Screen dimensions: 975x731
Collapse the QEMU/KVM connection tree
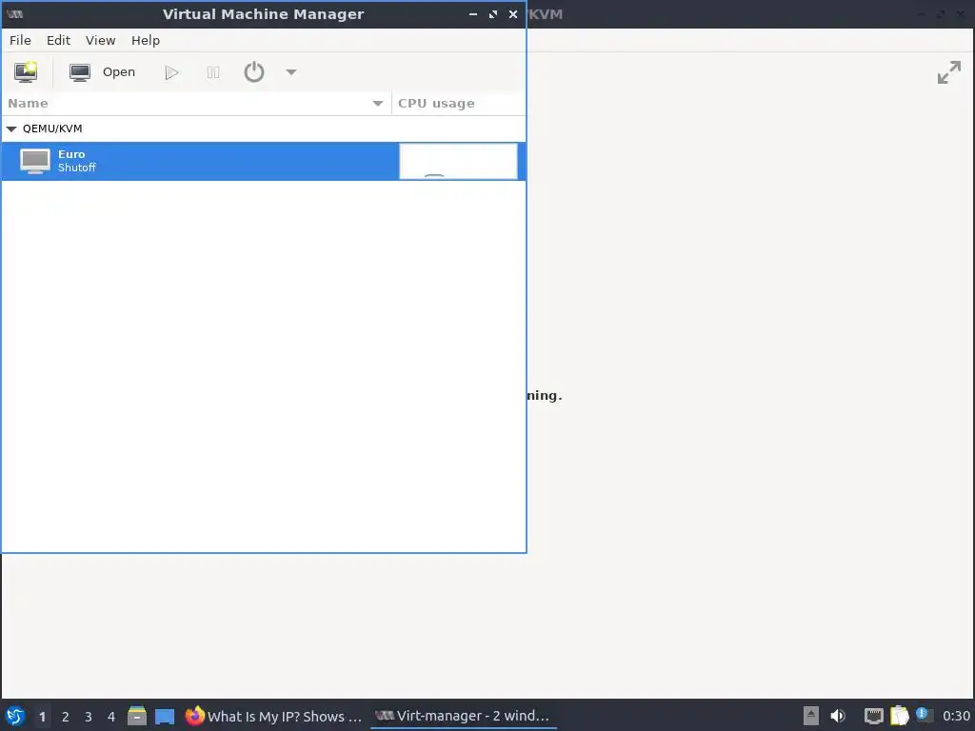[x=11, y=128]
